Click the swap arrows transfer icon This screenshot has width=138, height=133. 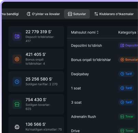coord(96,14)
